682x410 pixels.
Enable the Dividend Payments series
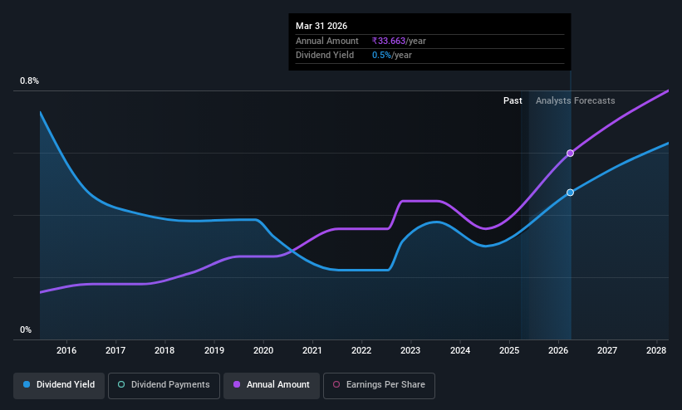(164, 385)
